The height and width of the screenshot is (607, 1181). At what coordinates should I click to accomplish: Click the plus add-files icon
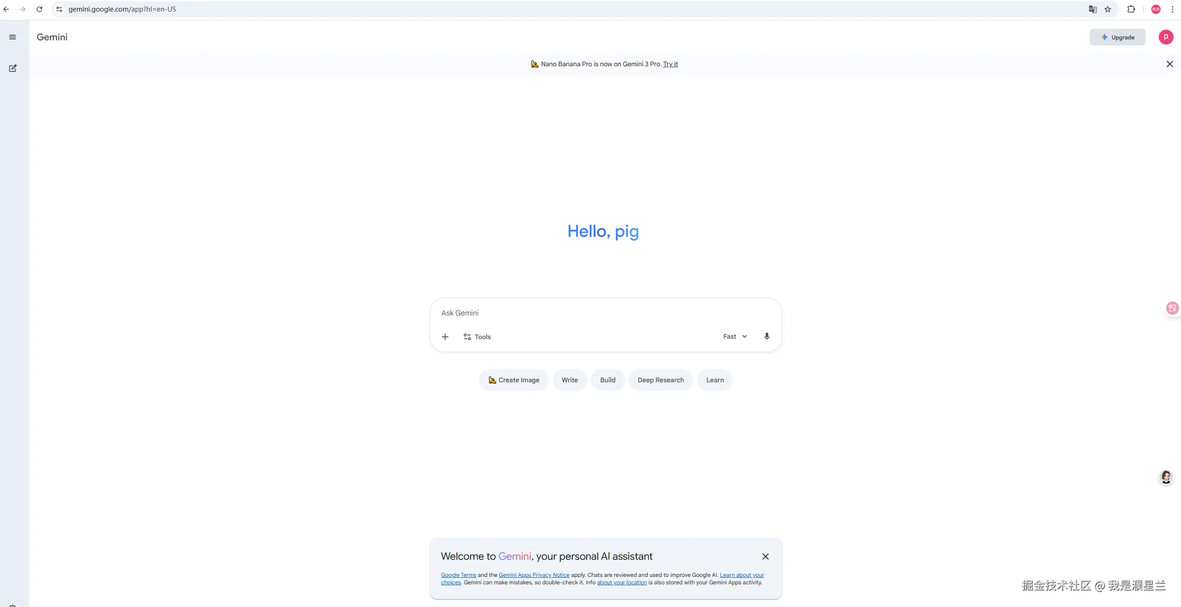pyautogui.click(x=445, y=337)
